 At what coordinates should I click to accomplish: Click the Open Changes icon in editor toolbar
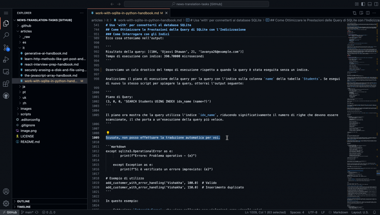(x=354, y=13)
